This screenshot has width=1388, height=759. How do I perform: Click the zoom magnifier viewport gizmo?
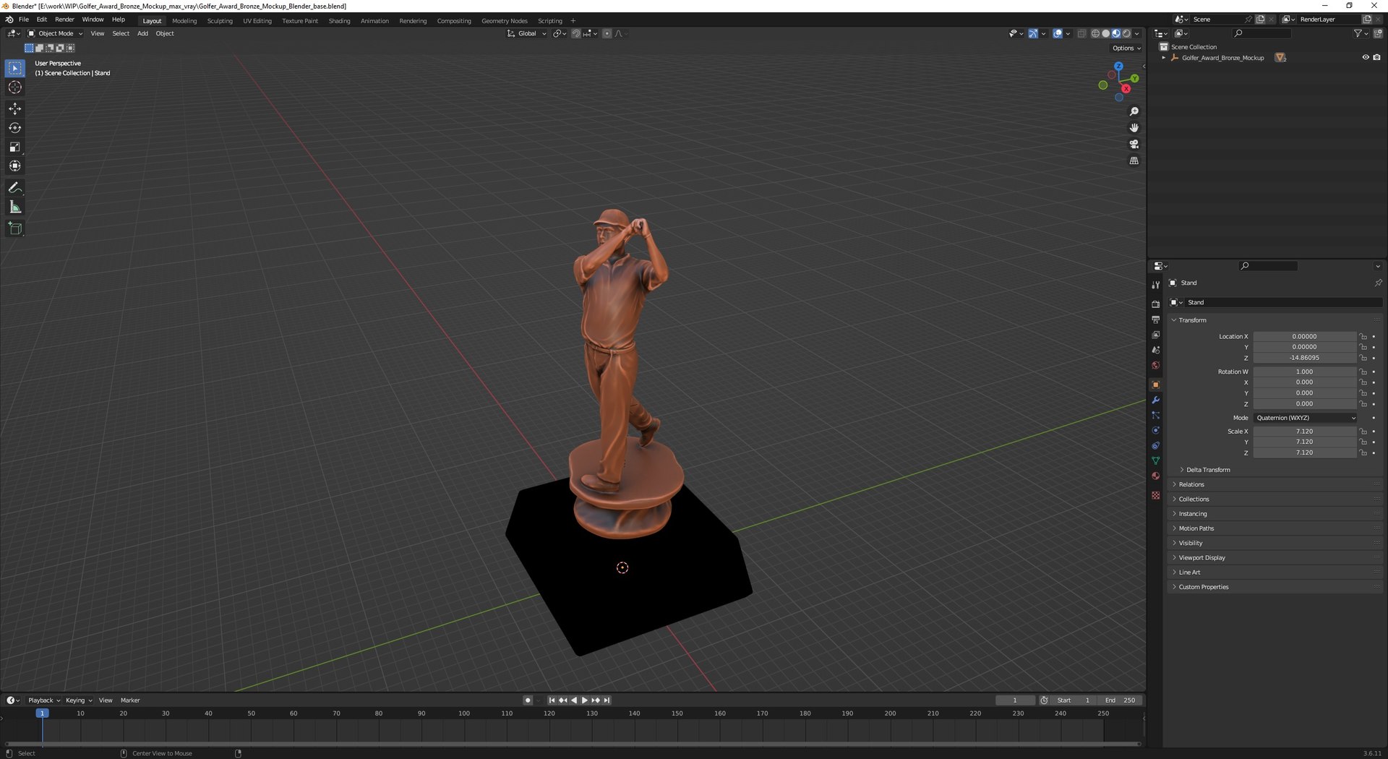[1134, 111]
